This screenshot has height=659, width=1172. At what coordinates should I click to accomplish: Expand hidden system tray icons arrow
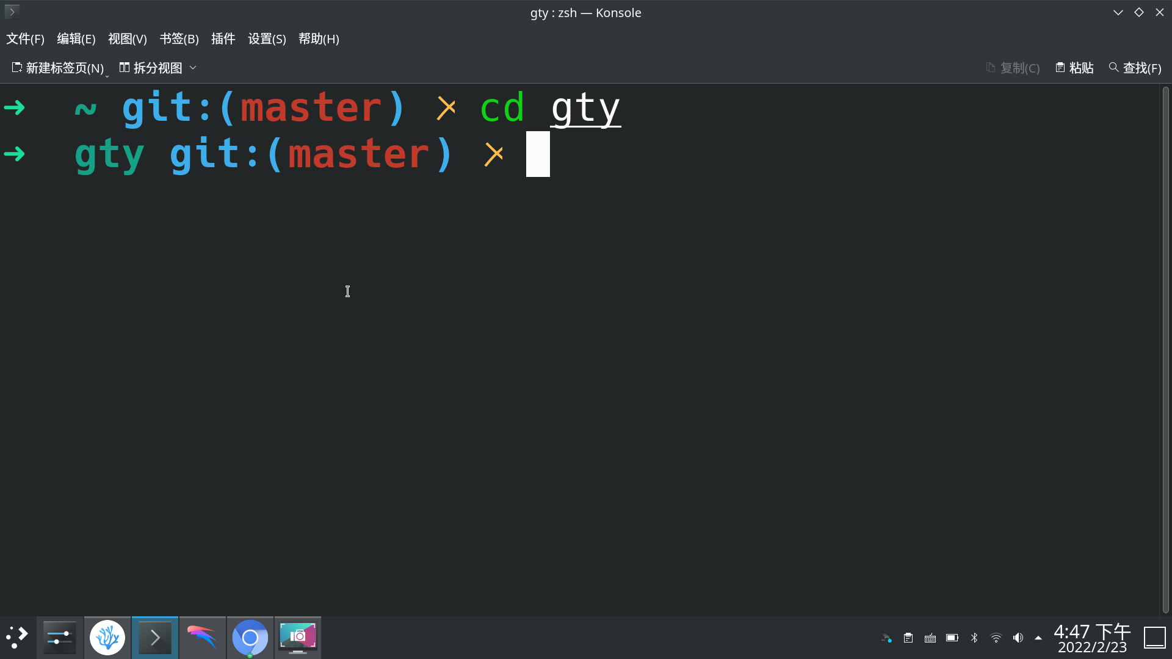1038,638
